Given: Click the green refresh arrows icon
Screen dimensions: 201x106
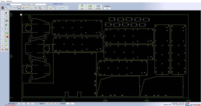Looking at the screenshot, I should (36, 8).
